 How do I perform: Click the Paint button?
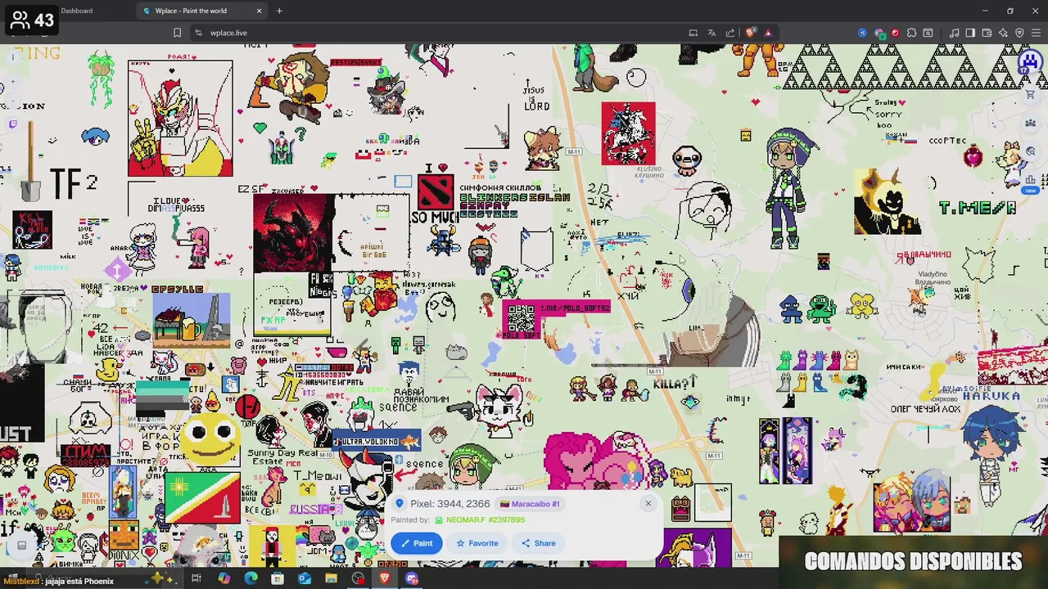[x=416, y=543]
